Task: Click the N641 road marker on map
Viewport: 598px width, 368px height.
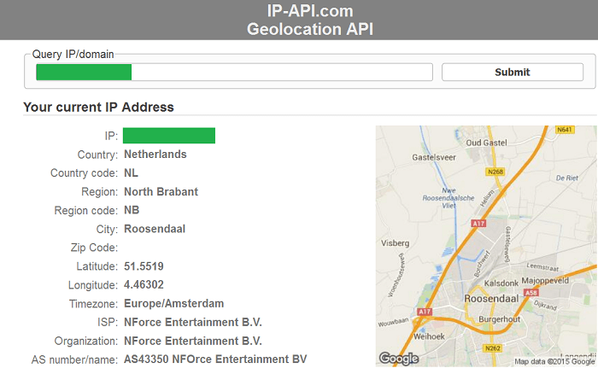Action: [563, 131]
